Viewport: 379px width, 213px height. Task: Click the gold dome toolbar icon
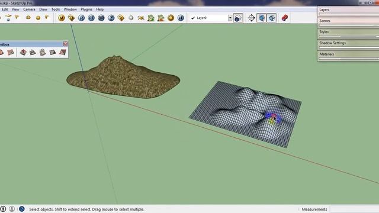(x=28, y=18)
